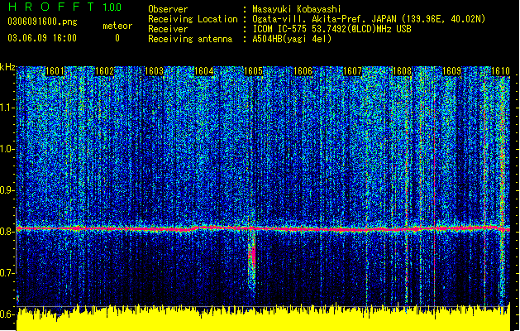Image resolution: width=520 pixels, height=331 pixels.
Task: Click the 03.06.09 16:00 timestamp
Action: (x=42, y=38)
